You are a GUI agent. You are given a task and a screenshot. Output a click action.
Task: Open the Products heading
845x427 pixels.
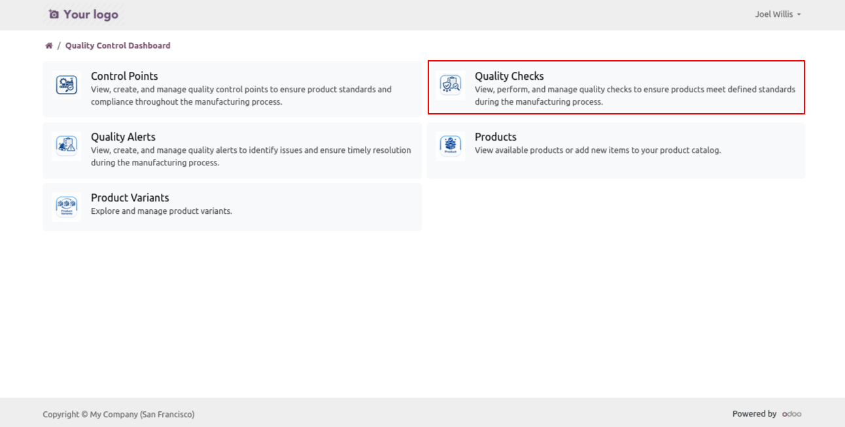pos(495,137)
